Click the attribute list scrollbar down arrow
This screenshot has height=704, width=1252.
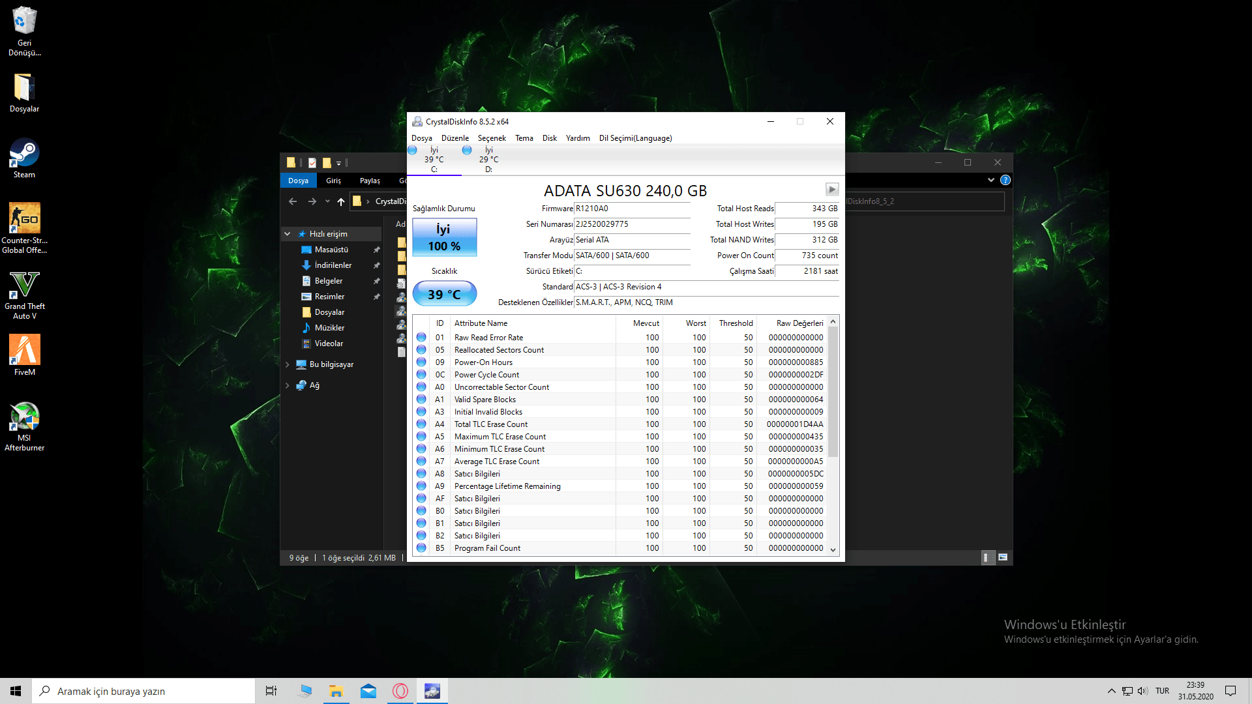pyautogui.click(x=833, y=550)
